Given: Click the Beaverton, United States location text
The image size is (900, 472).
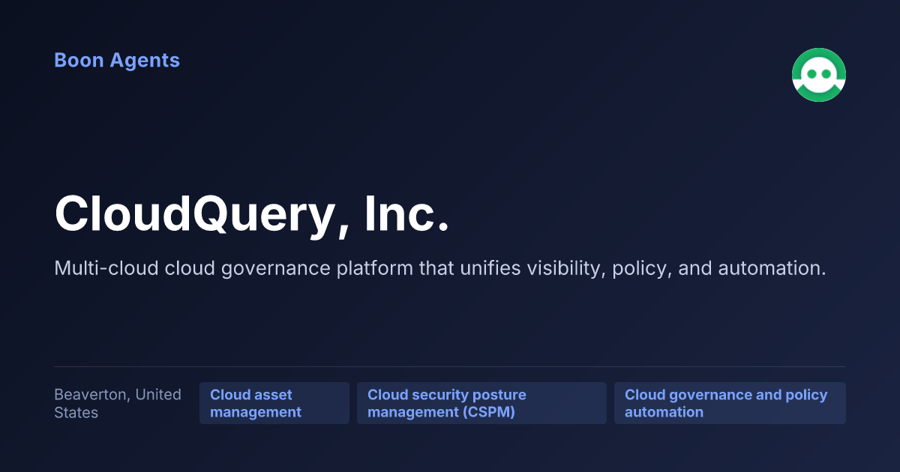Looking at the screenshot, I should 118,403.
